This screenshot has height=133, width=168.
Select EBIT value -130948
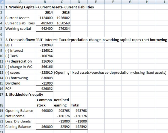click(x=45, y=45)
